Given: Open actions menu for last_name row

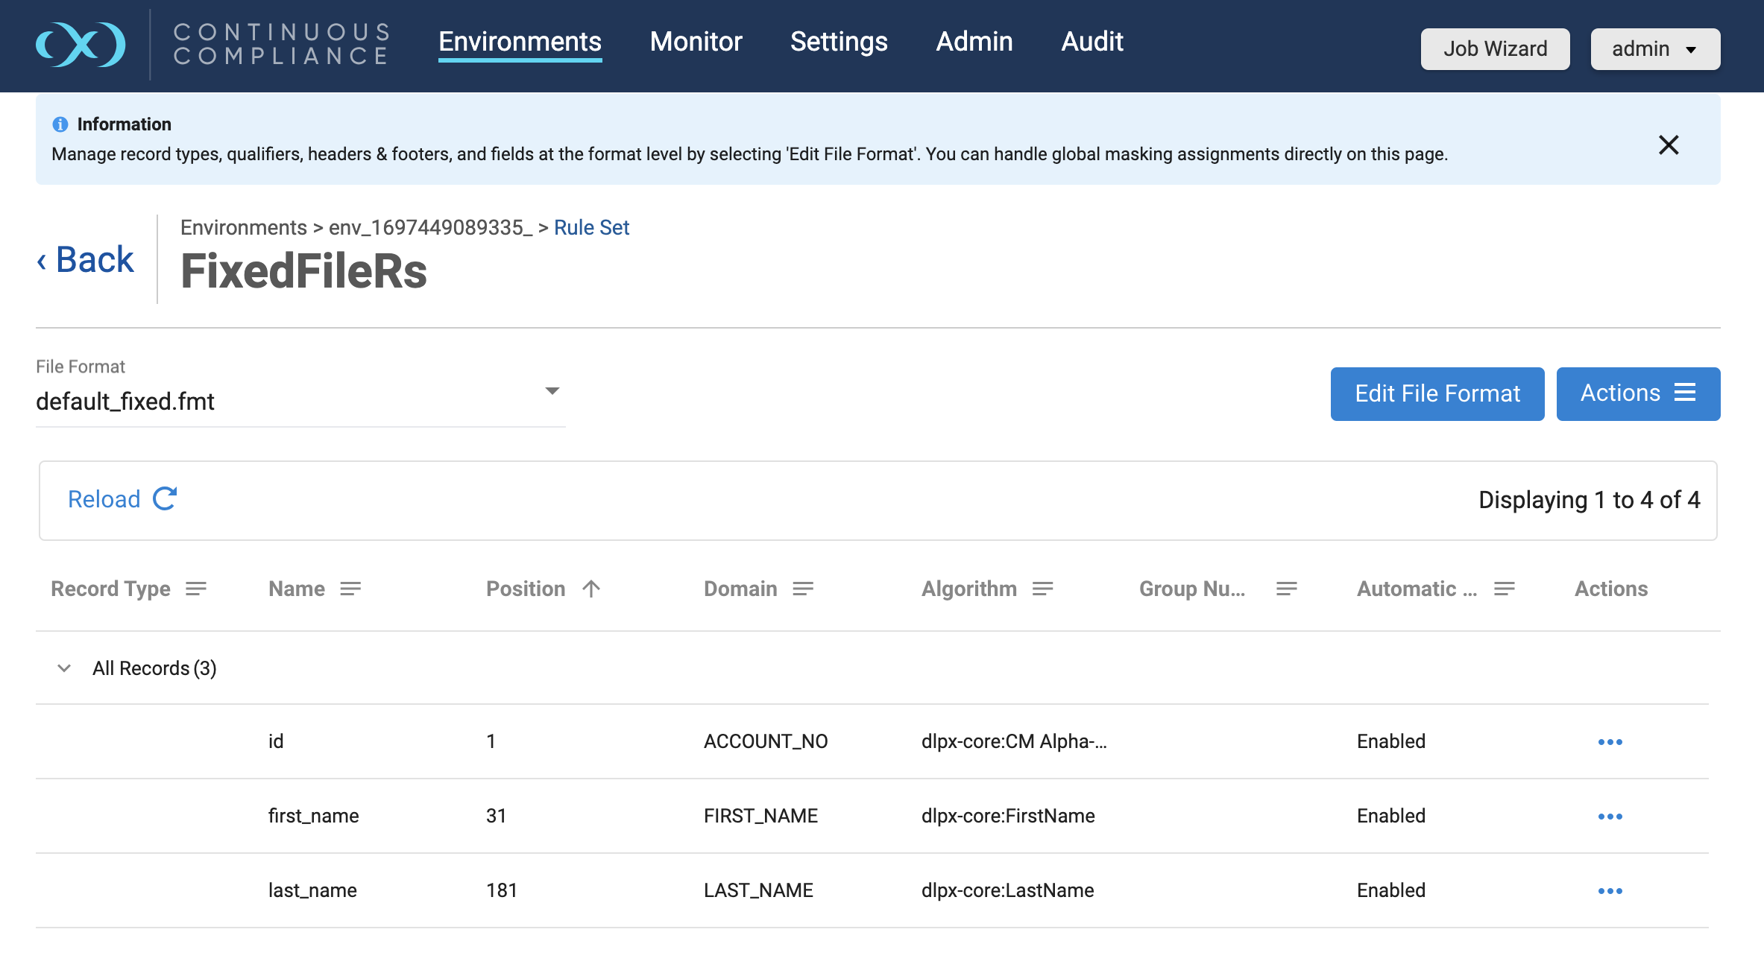Looking at the screenshot, I should [1610, 891].
